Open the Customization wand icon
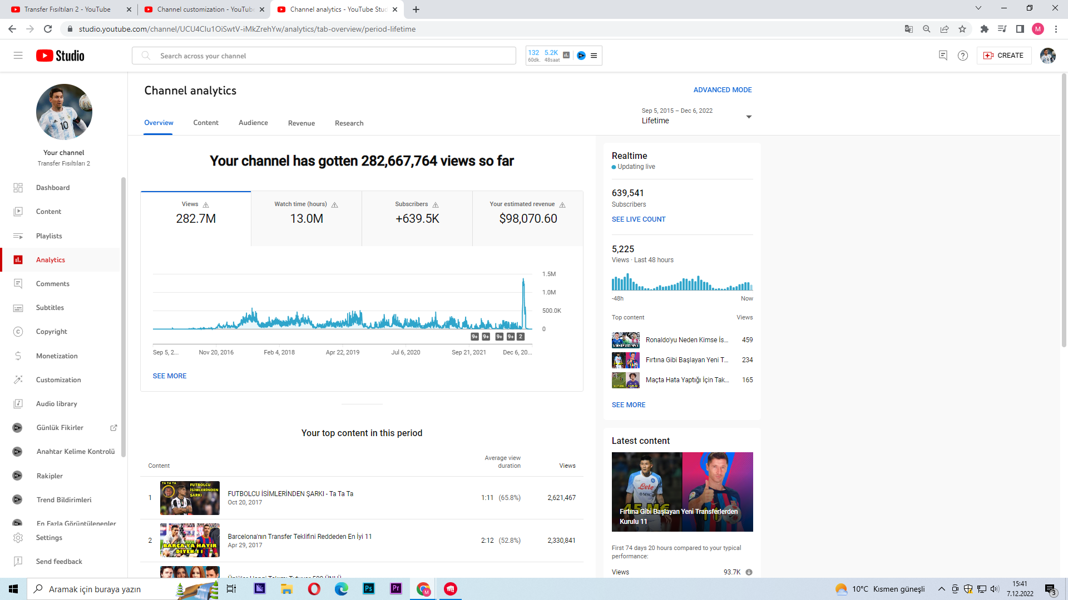The height and width of the screenshot is (600, 1068). (x=18, y=380)
